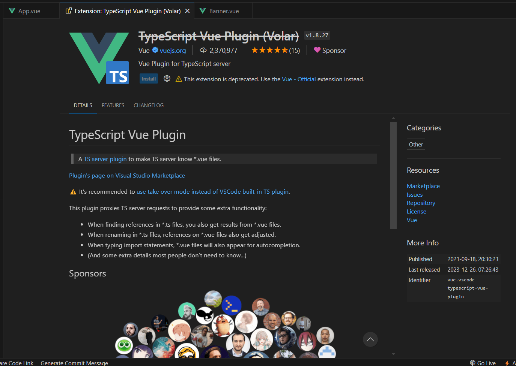Click the Vue icon on the Banner.vue tab

(203, 11)
